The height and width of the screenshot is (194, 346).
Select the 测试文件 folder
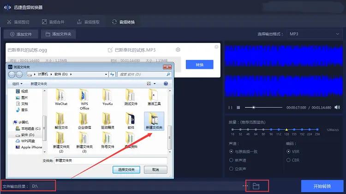tap(131, 97)
